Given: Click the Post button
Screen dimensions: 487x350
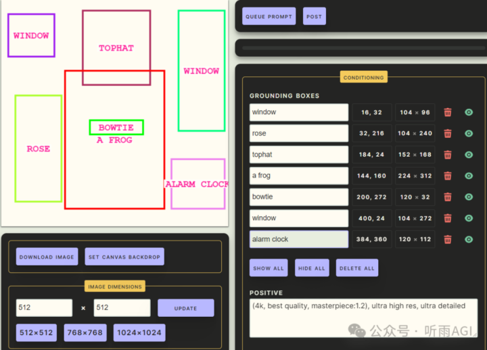Looking at the screenshot, I should [314, 16].
